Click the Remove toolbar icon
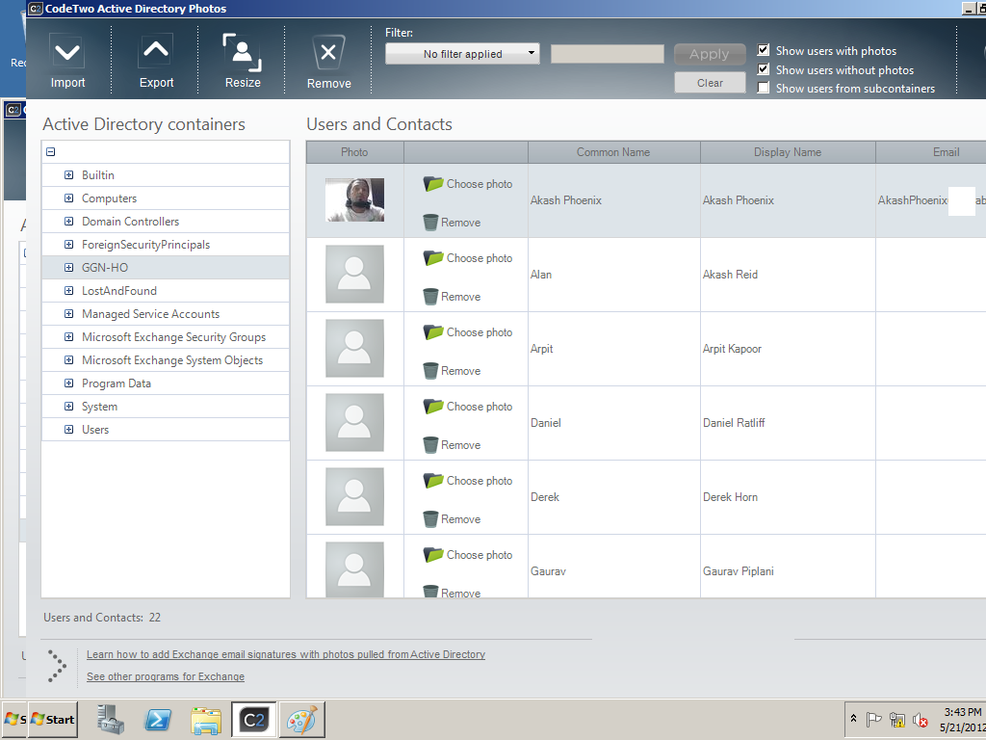 click(x=328, y=54)
